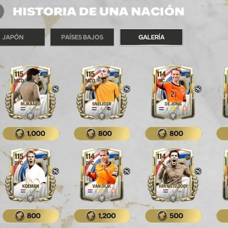Redeem Sneijder for 800 tokens
Image resolution: width=228 pixels, height=228 pixels.
(102, 134)
